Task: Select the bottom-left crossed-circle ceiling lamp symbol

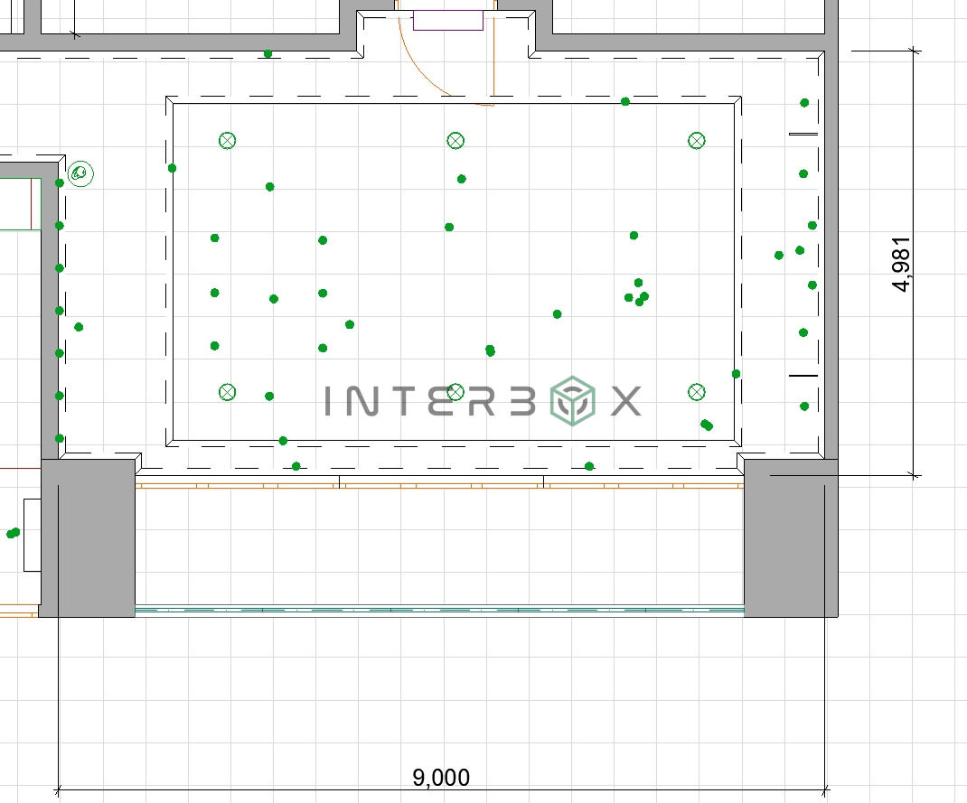Action: click(x=228, y=392)
